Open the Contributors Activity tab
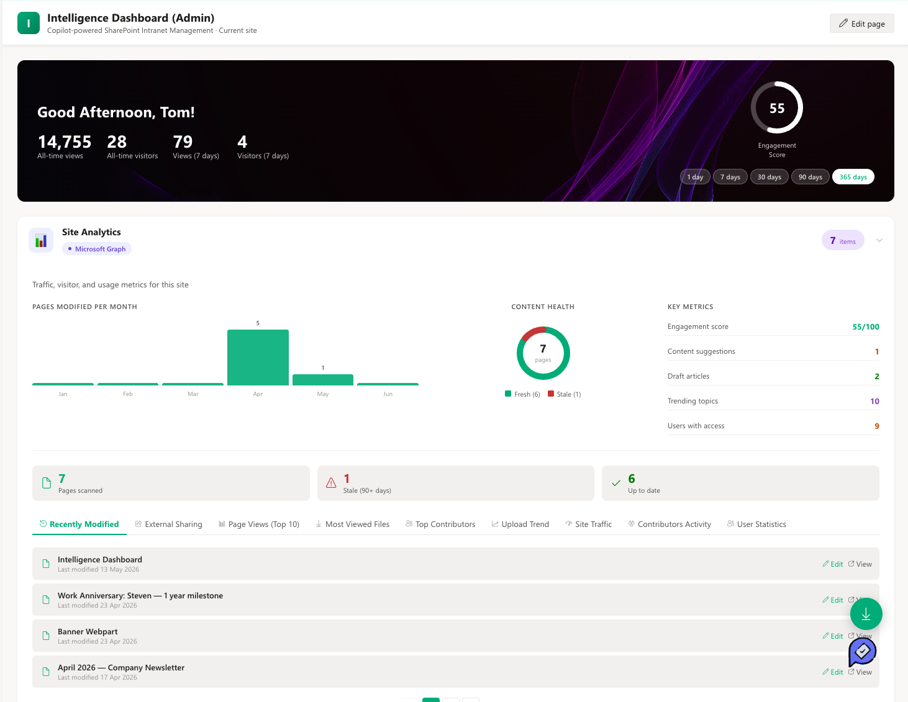This screenshot has height=702, width=908. tap(670, 524)
